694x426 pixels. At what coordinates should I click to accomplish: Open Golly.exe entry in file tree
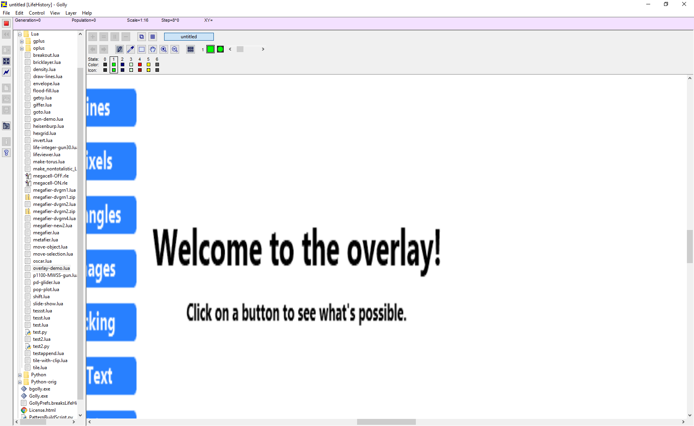pos(38,396)
